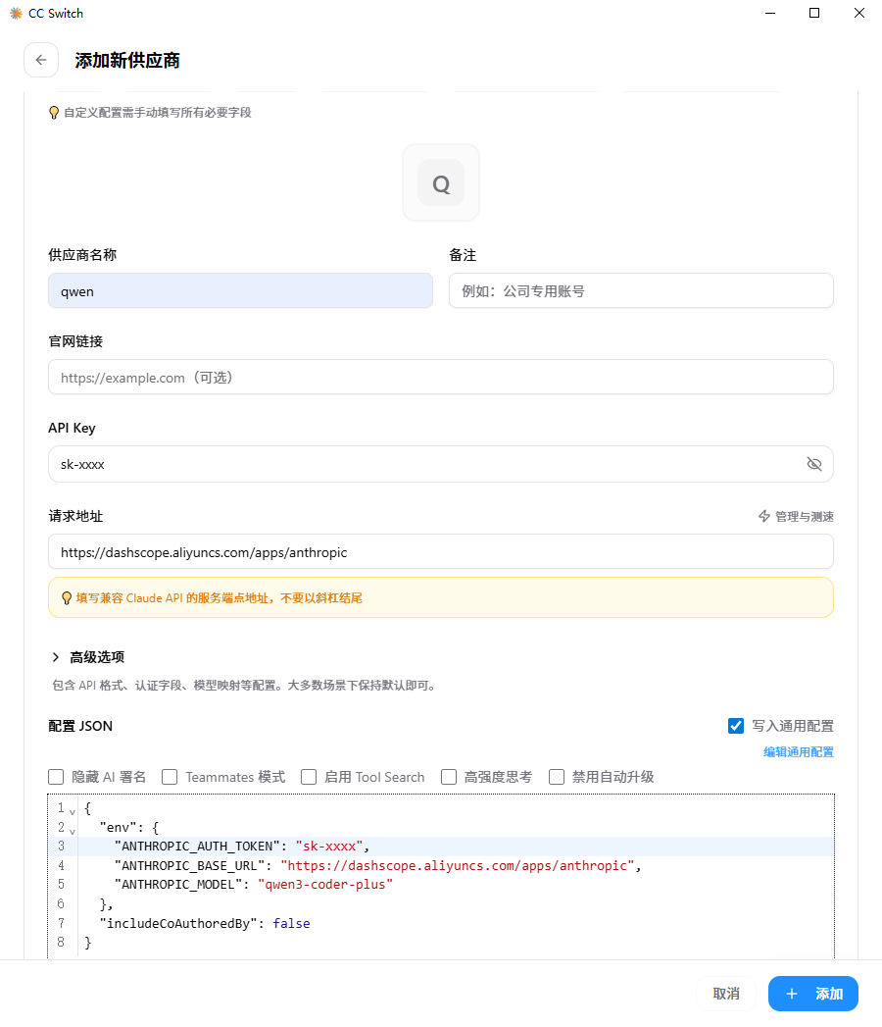
Task: Check 禁用自动升级 checkbox
Action: (x=557, y=777)
